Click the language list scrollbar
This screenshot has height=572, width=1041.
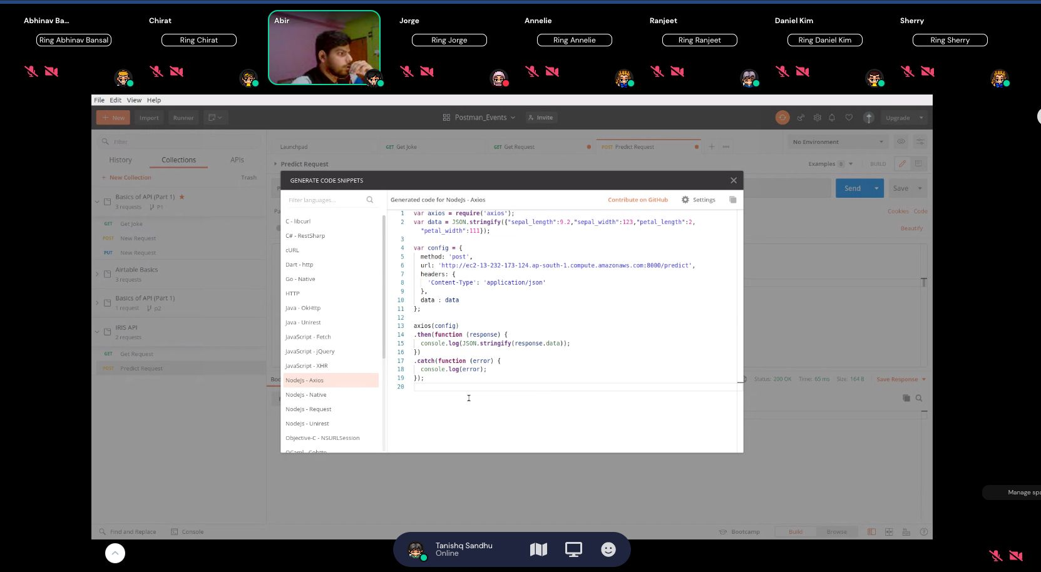point(383,287)
